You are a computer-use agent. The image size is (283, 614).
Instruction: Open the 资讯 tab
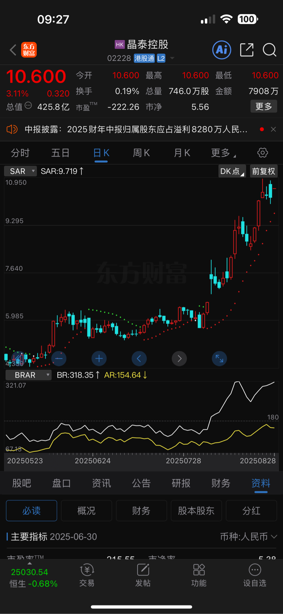101,483
